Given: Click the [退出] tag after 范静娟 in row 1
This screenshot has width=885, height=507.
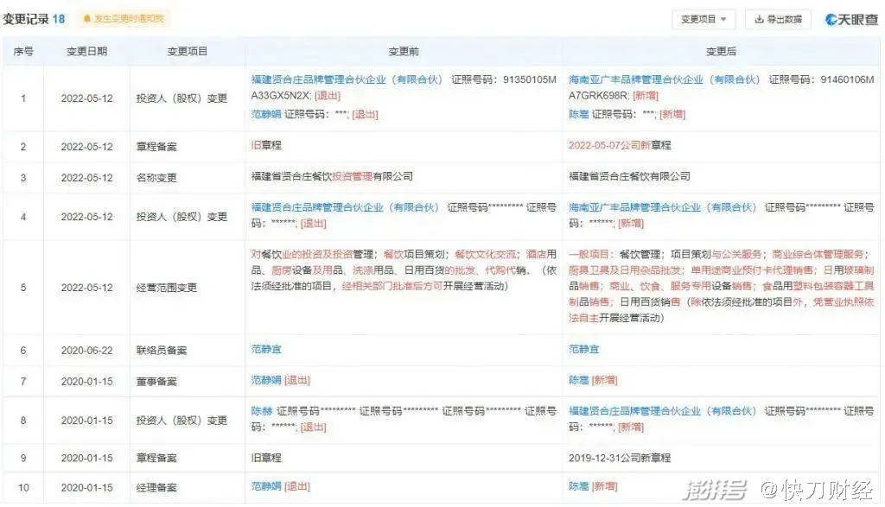Looking at the screenshot, I should 366,114.
